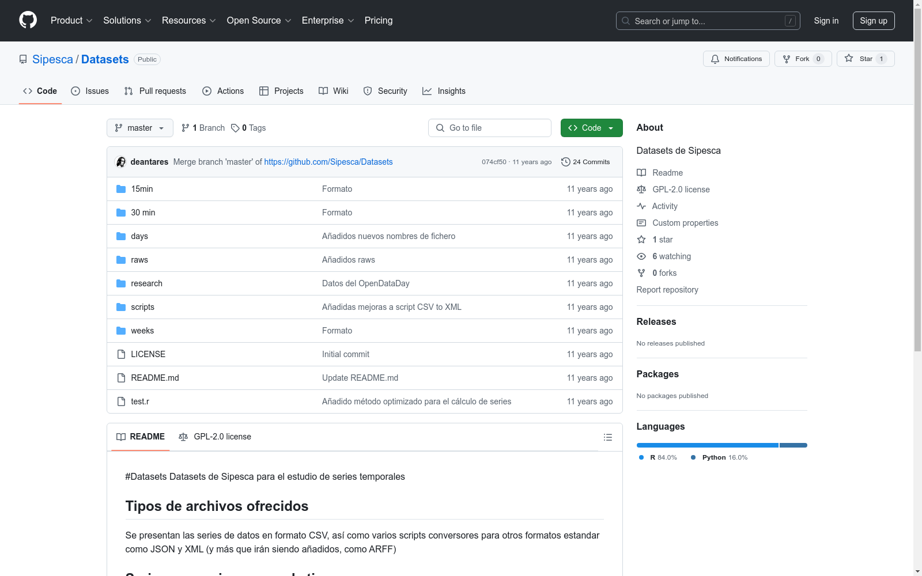Open the Security tab

(x=386, y=91)
